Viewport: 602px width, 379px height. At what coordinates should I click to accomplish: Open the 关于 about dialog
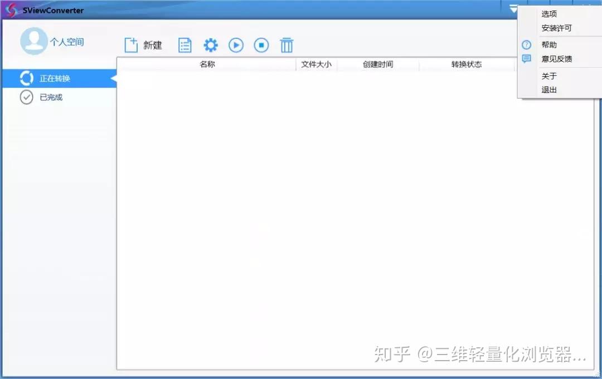[x=548, y=76]
